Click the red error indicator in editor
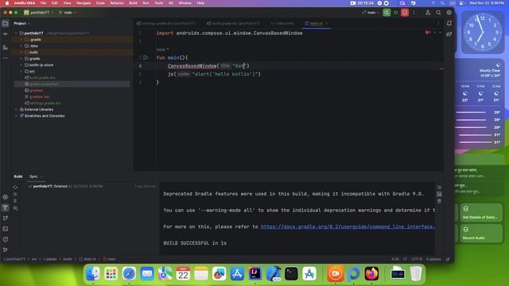509x286 pixels. [x=428, y=33]
